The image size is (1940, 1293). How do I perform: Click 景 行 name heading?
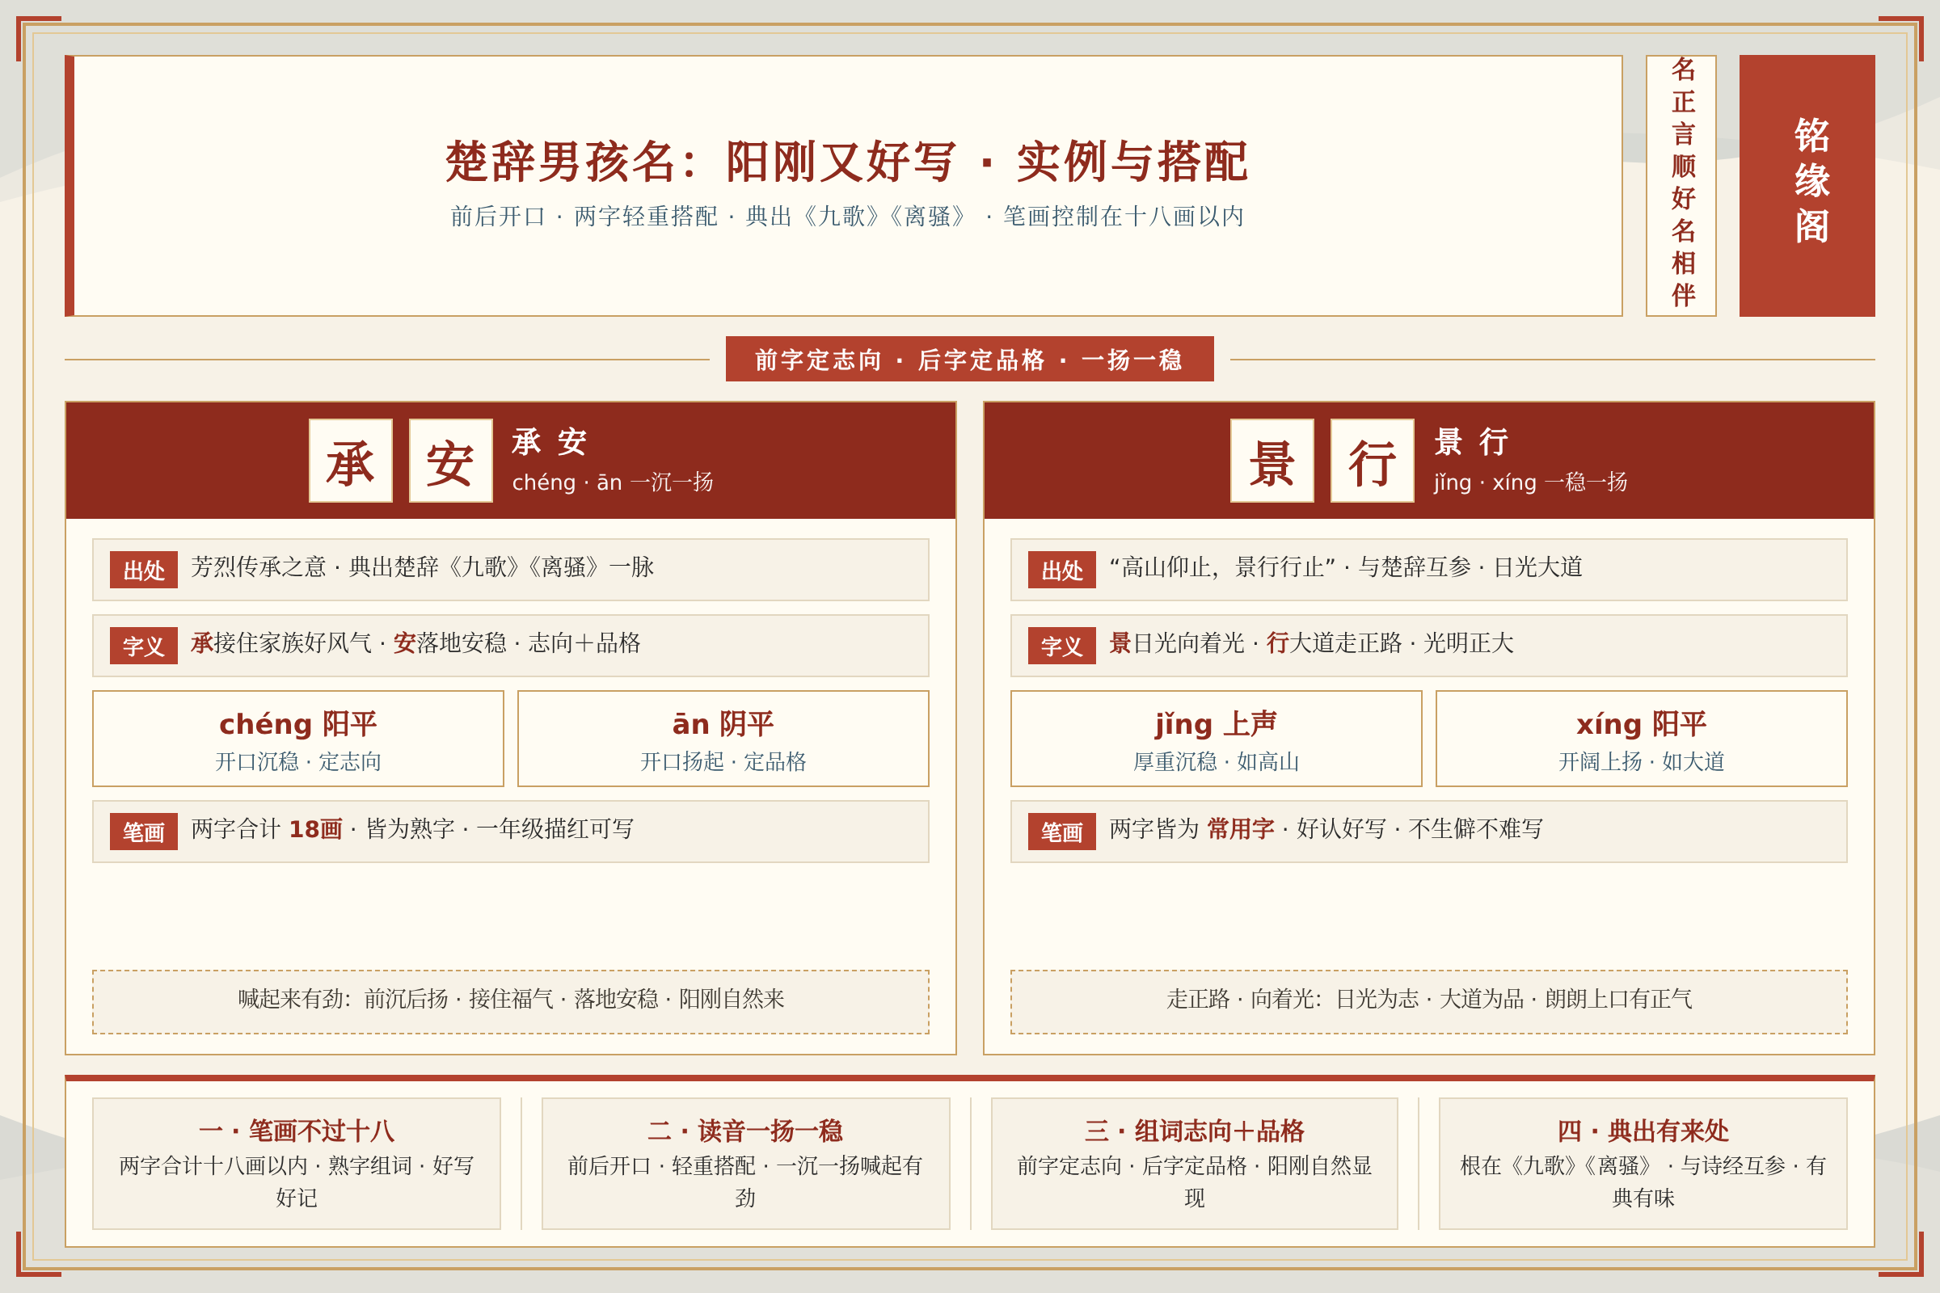tap(1471, 443)
